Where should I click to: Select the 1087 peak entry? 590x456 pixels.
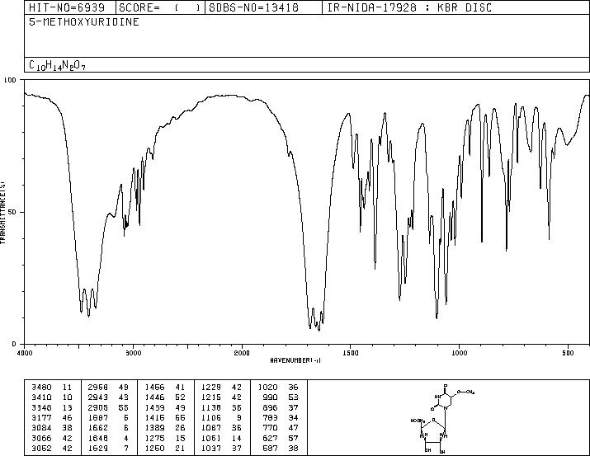point(221,428)
